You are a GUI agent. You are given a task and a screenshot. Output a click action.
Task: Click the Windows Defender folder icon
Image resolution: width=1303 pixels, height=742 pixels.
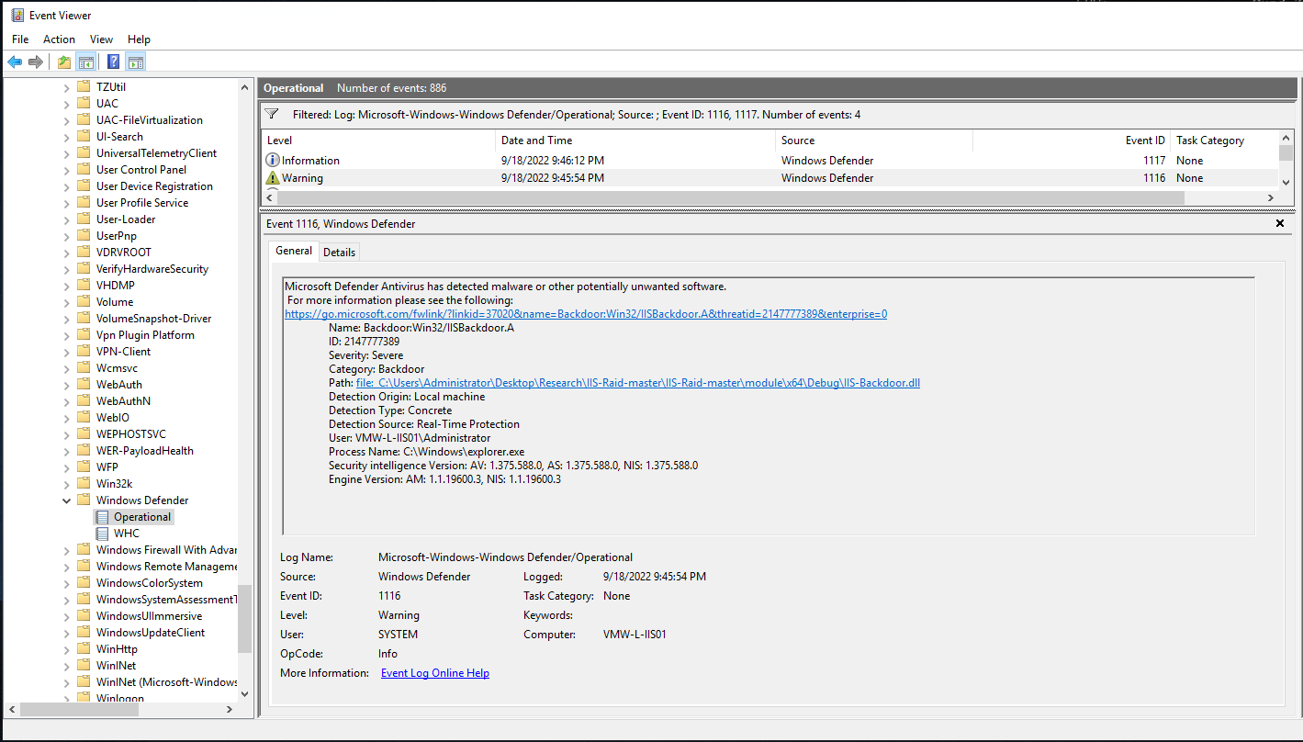84,500
